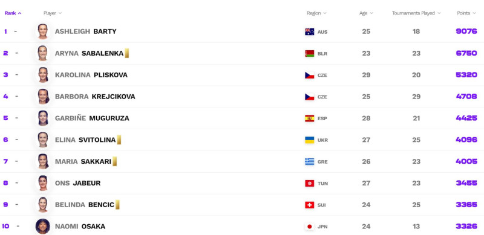Screen dimensions: 484x235
Task: Open the Player column sort dropdown
Action: click(x=53, y=13)
